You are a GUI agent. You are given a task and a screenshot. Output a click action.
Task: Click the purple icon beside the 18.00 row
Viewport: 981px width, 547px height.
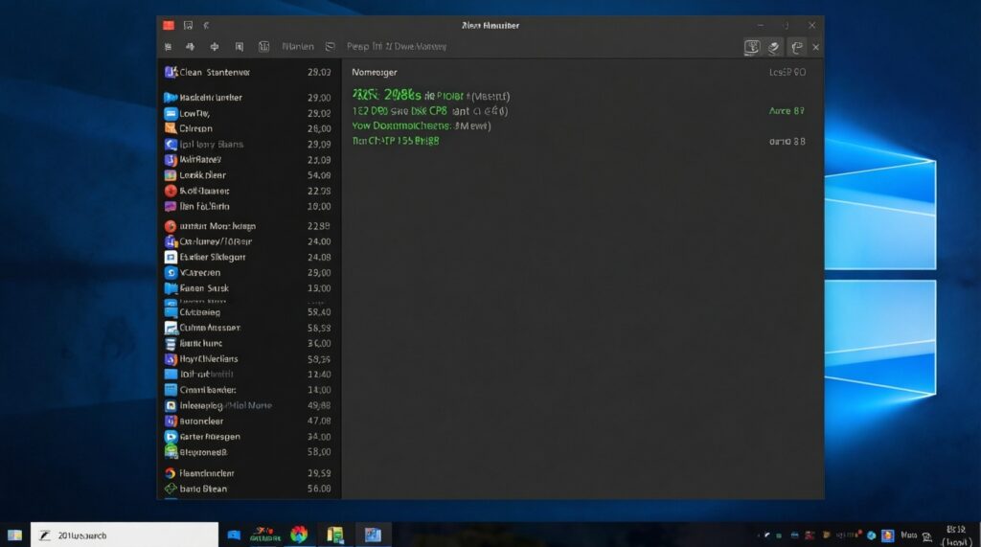click(171, 206)
